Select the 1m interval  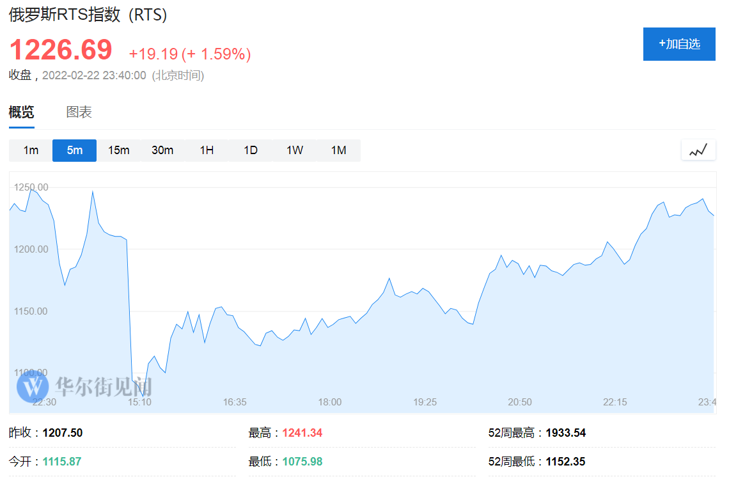click(31, 150)
